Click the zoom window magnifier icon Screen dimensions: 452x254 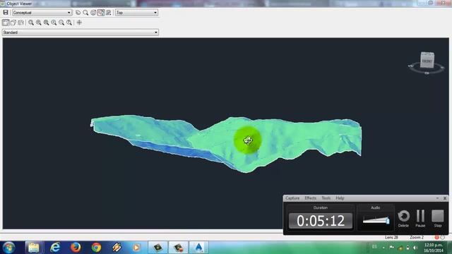(39, 23)
